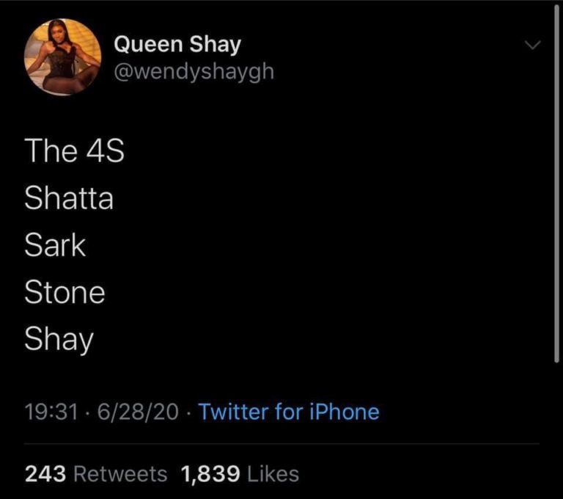The width and height of the screenshot is (563, 499).
Task: Open the Twitter for iPhone source link
Action: [x=289, y=412]
